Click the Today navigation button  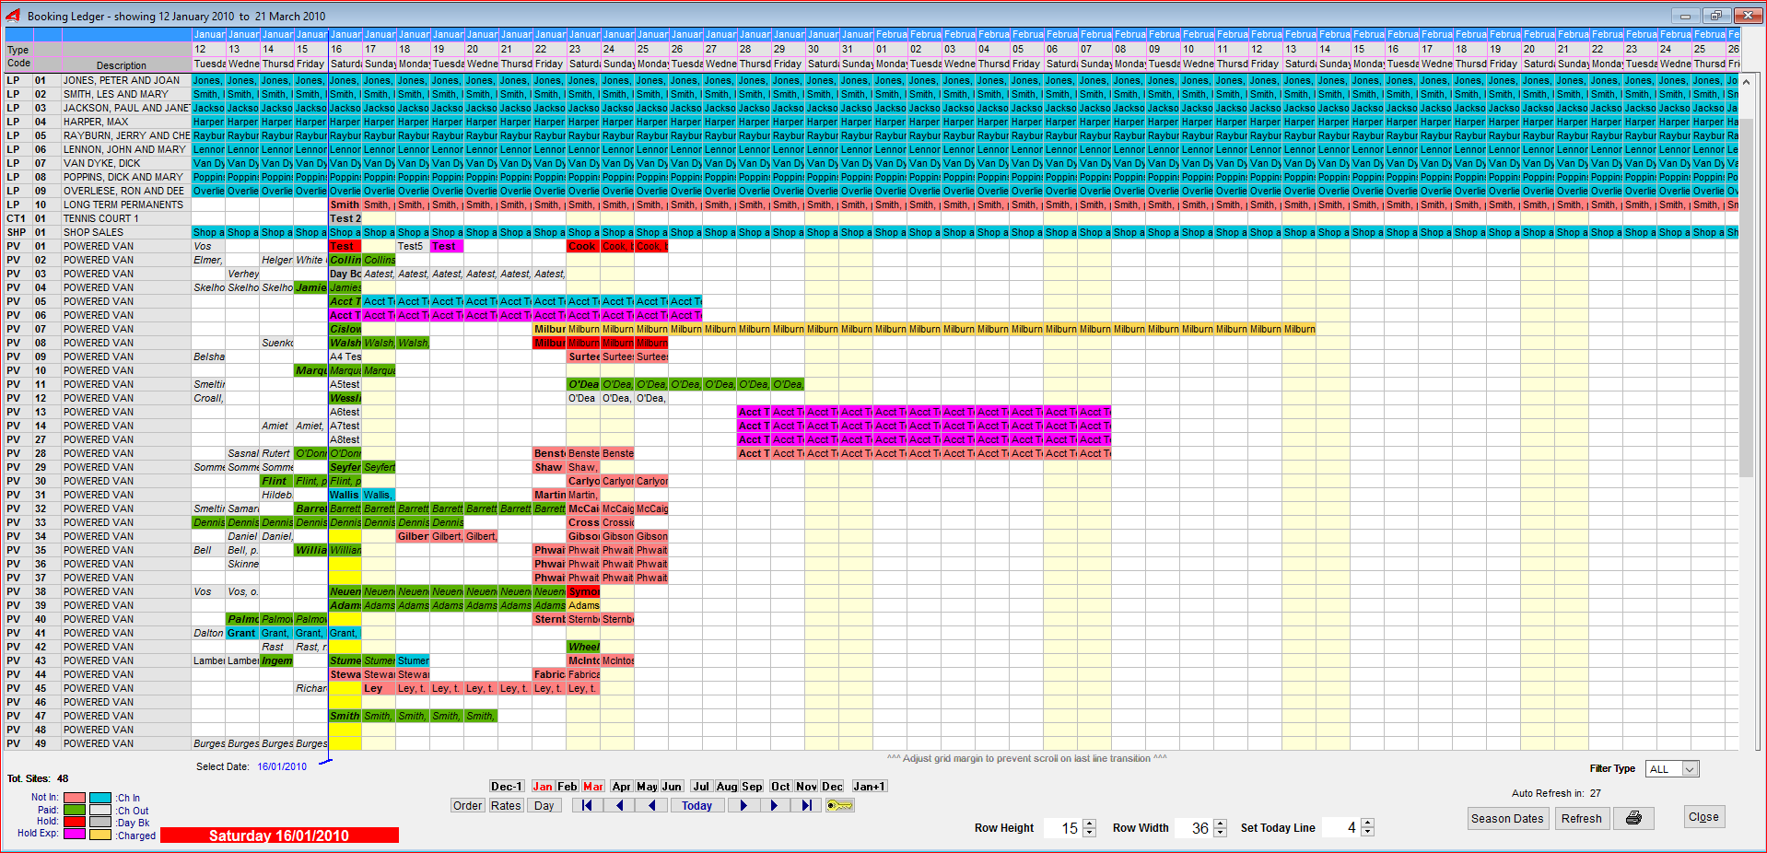point(696,806)
